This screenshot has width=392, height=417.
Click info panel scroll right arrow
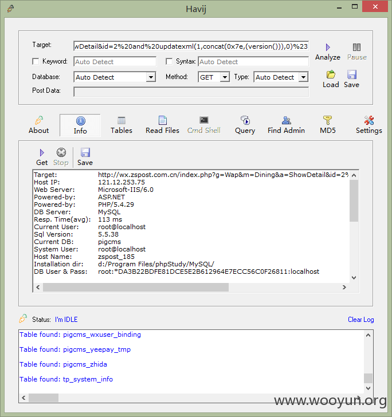pos(344,287)
